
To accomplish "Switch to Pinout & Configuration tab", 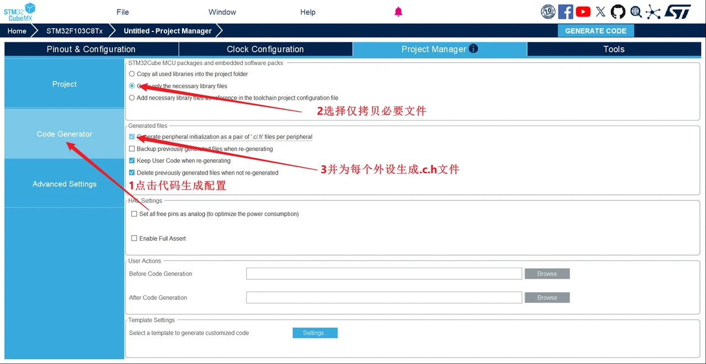I will pos(91,49).
